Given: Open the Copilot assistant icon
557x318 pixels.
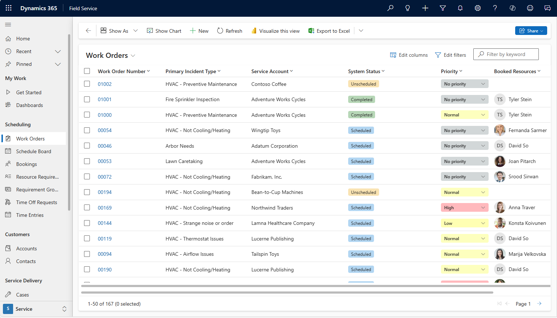Looking at the screenshot, I should (513, 8).
